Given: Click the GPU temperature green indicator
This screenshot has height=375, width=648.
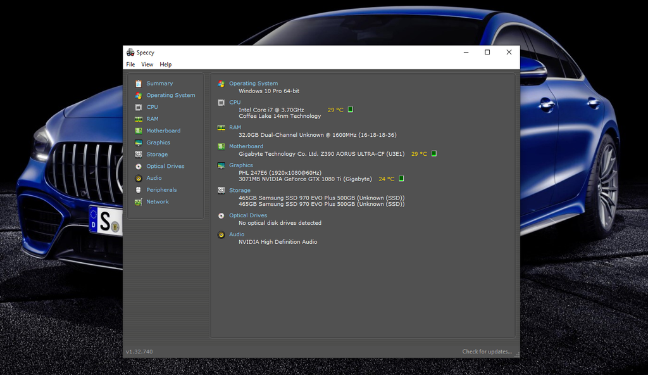Looking at the screenshot, I should [x=401, y=179].
